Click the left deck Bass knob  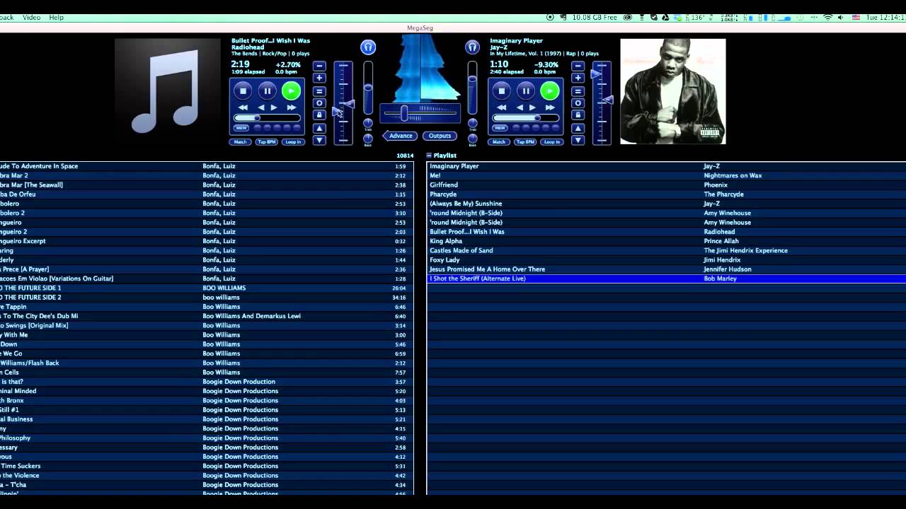pyautogui.click(x=368, y=139)
